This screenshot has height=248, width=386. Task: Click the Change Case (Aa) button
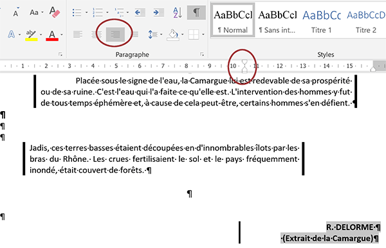tap(34, 12)
